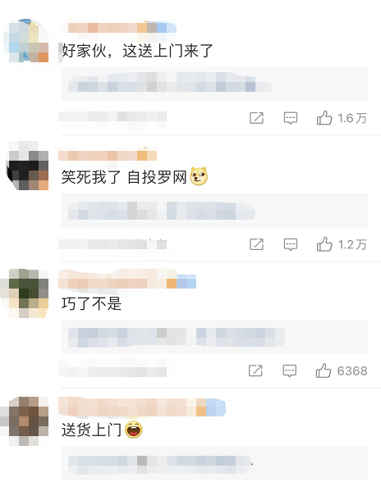The image size is (381, 482).
Task: Open avatar beside the 巧了不是 comment
Action: pos(25,293)
